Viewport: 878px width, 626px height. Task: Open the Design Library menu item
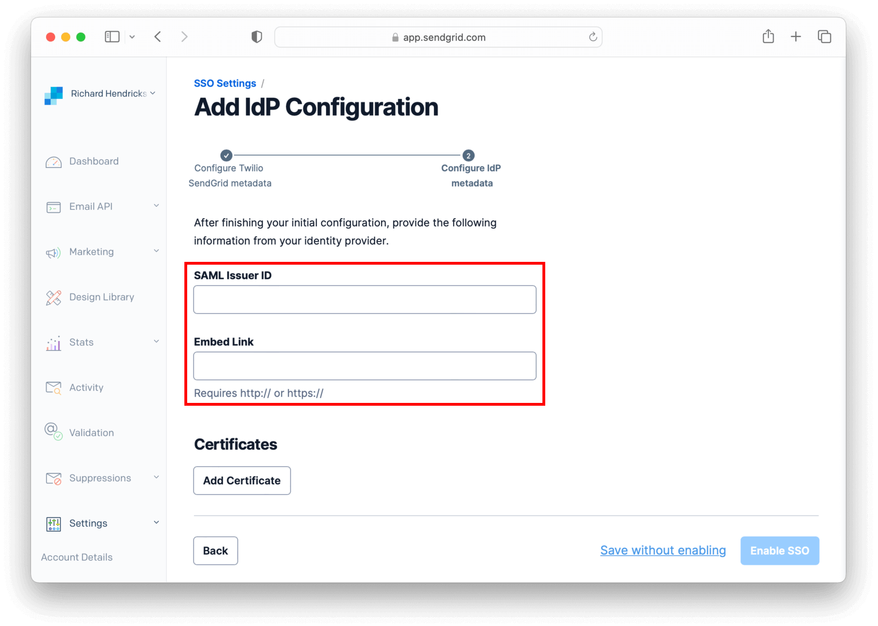pos(102,297)
